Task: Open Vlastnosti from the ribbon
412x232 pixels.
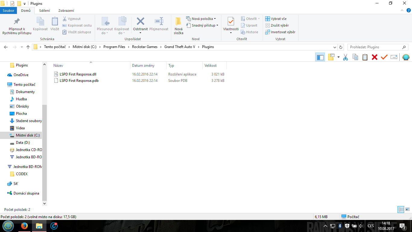Action: click(231, 25)
